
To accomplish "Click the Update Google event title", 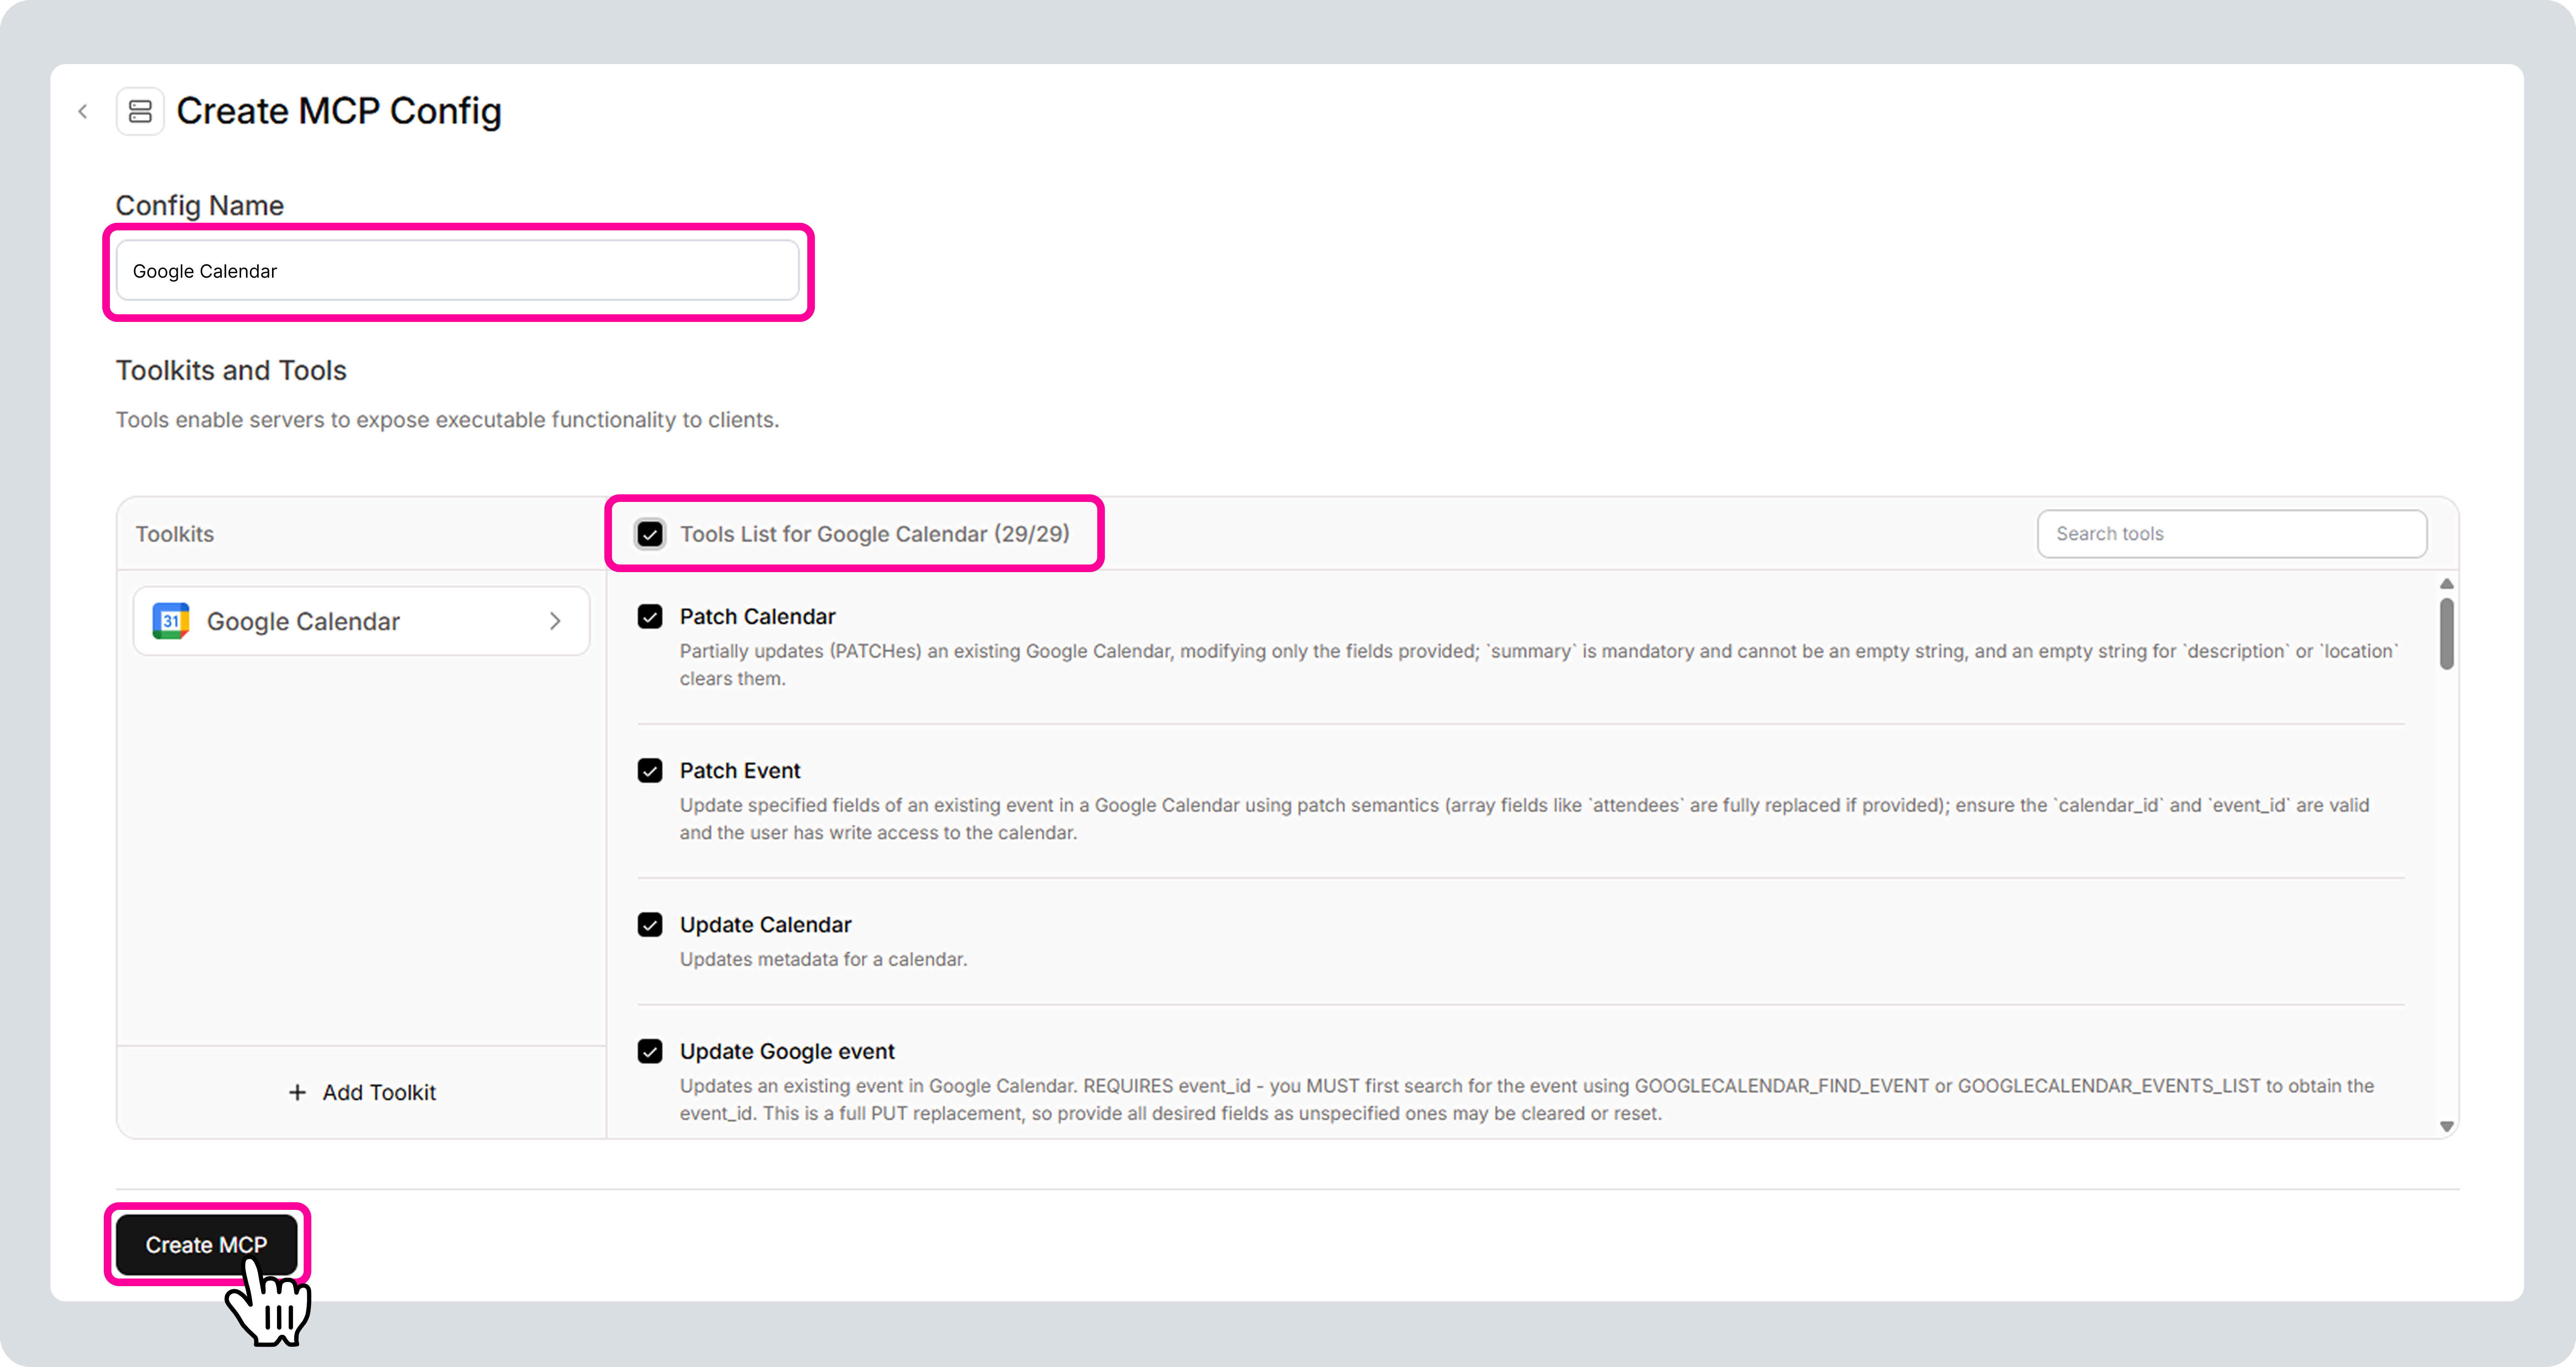I will tap(787, 1051).
